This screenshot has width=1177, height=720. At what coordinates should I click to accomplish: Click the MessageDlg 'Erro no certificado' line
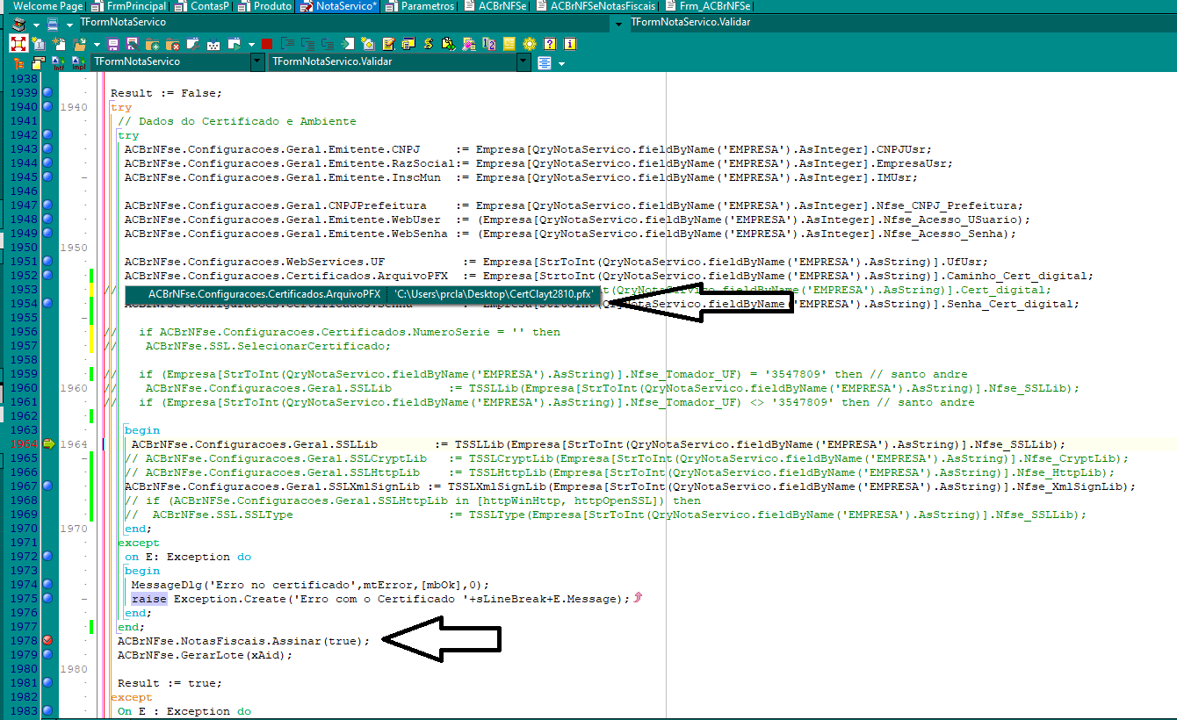pos(310,585)
